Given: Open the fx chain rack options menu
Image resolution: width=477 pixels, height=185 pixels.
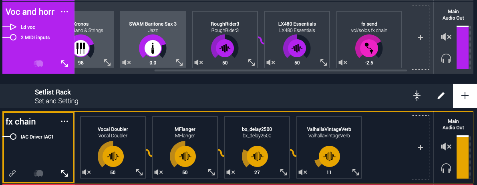Looking at the screenshot, I should coord(64,121).
